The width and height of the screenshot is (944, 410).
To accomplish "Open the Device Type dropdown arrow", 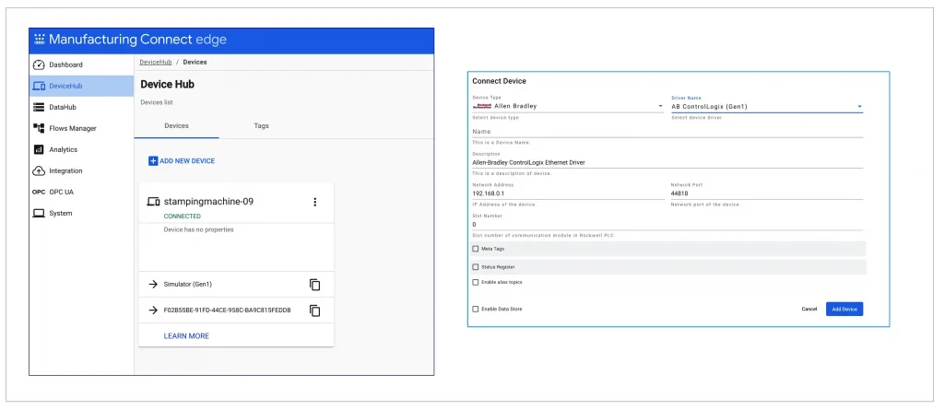I will click(660, 107).
